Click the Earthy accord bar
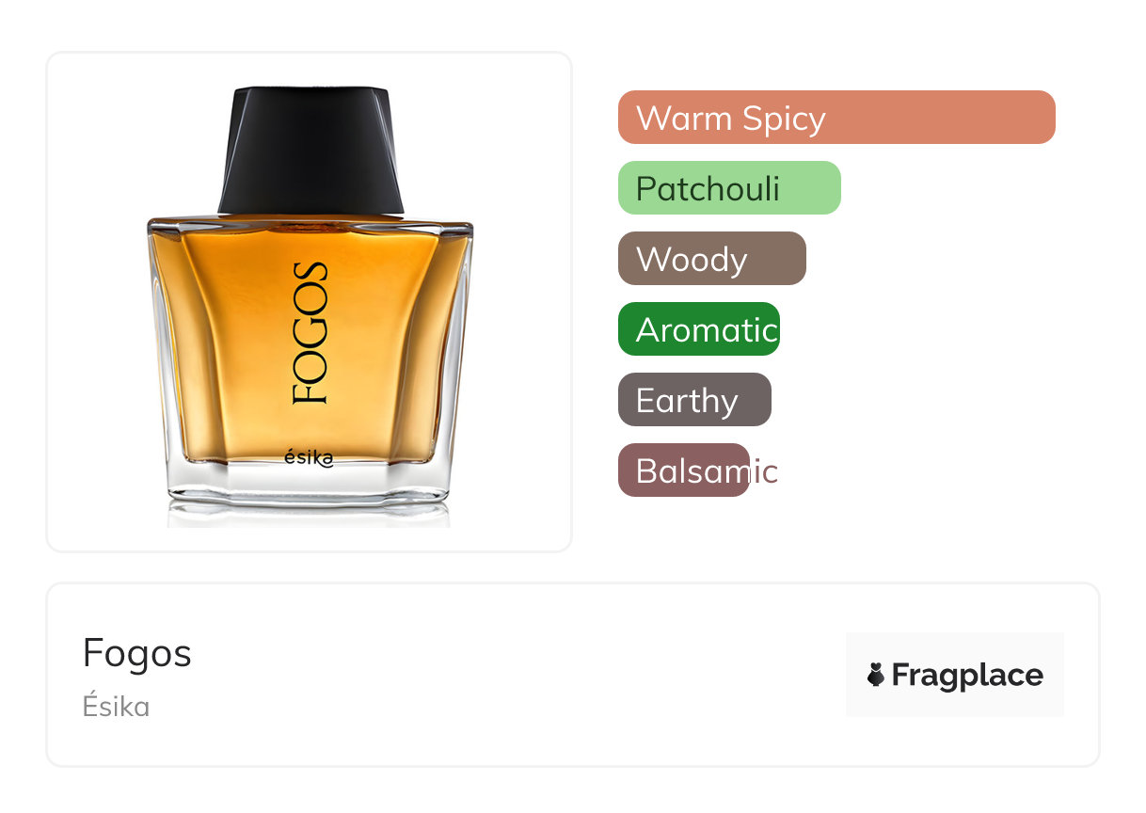The width and height of the screenshot is (1146, 813). (694, 400)
